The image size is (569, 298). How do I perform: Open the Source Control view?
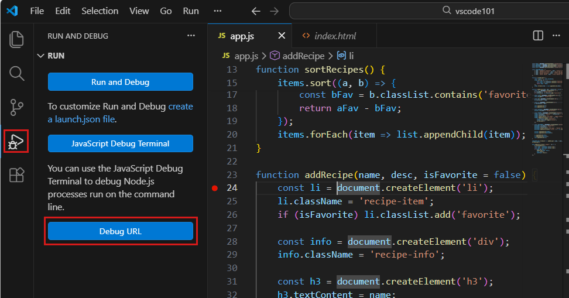17,107
